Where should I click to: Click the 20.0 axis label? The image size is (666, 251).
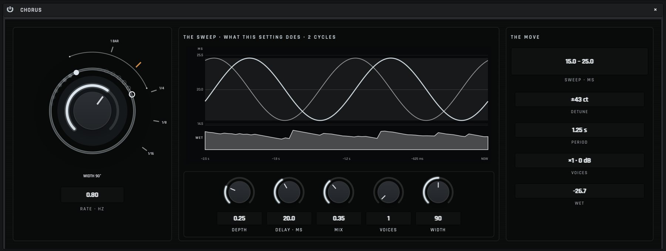click(x=200, y=89)
